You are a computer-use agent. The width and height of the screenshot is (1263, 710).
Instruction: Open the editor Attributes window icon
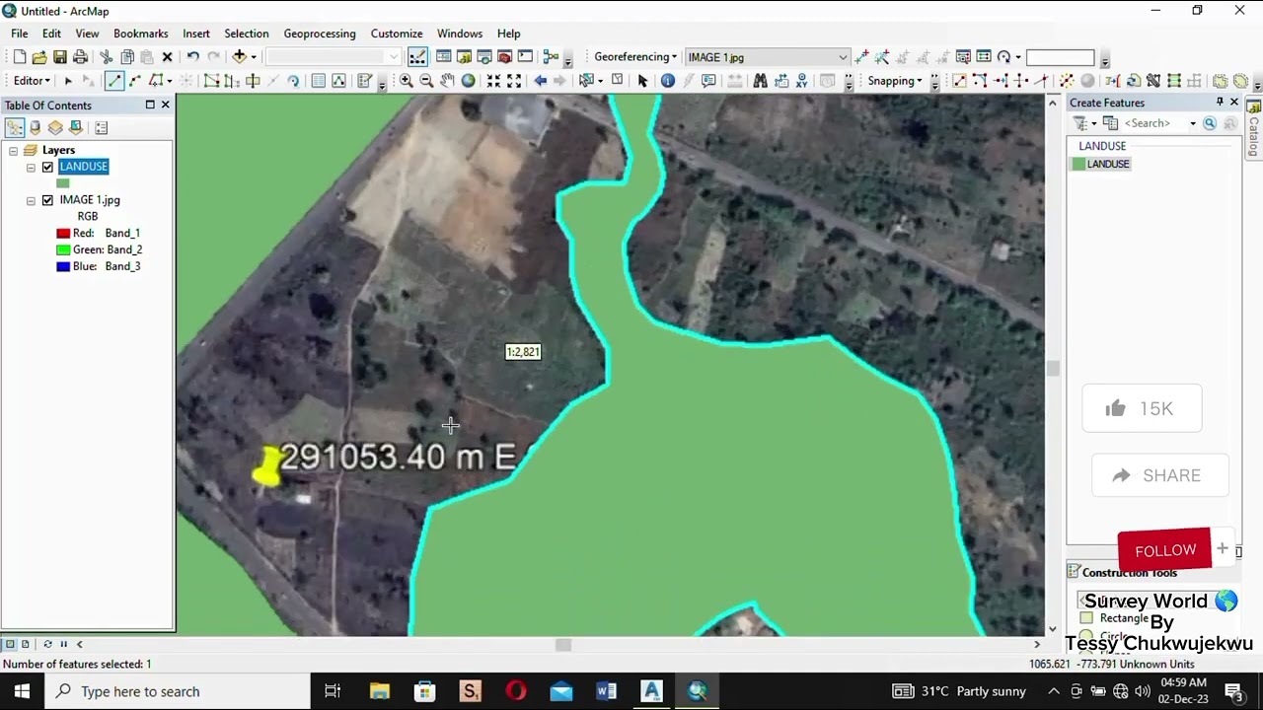tap(318, 81)
